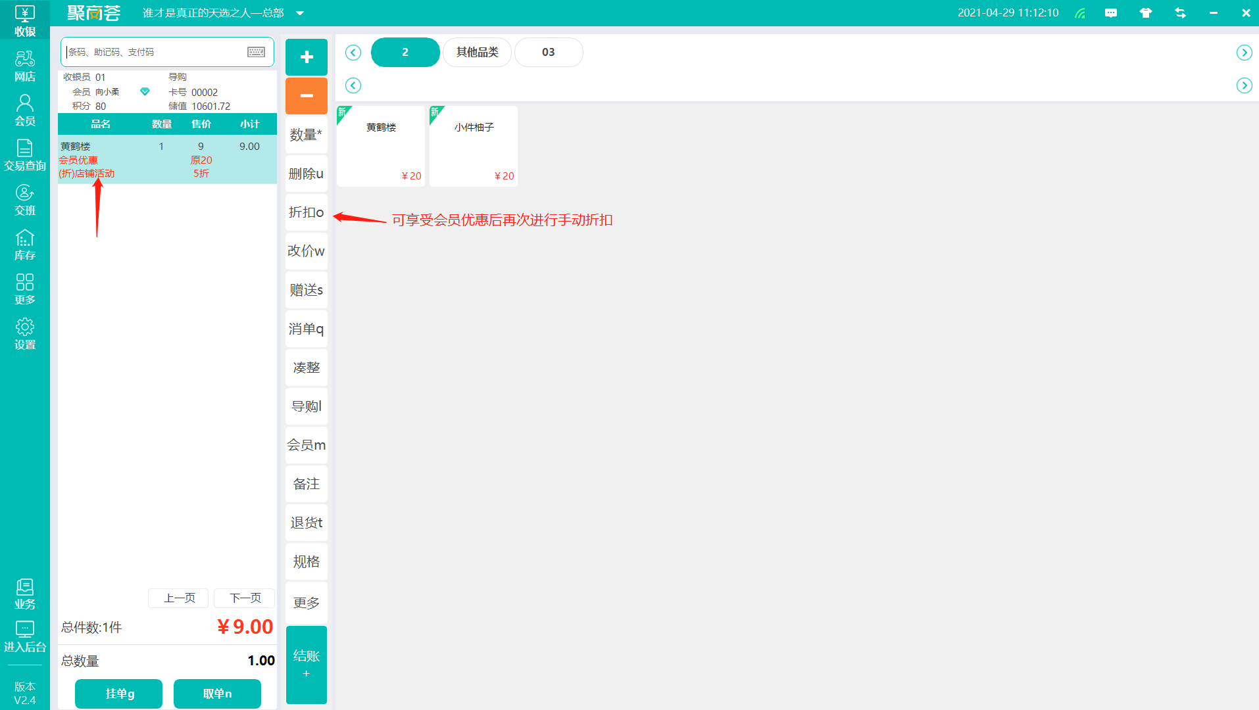Click the 规格 specification button
This screenshot has height=710, width=1259.
[x=307, y=561]
